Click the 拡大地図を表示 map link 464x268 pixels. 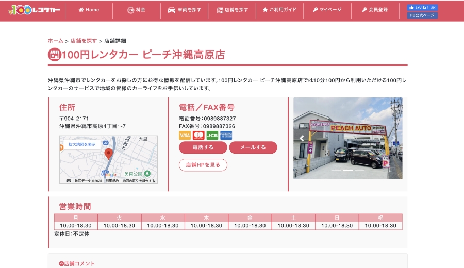coord(81,144)
